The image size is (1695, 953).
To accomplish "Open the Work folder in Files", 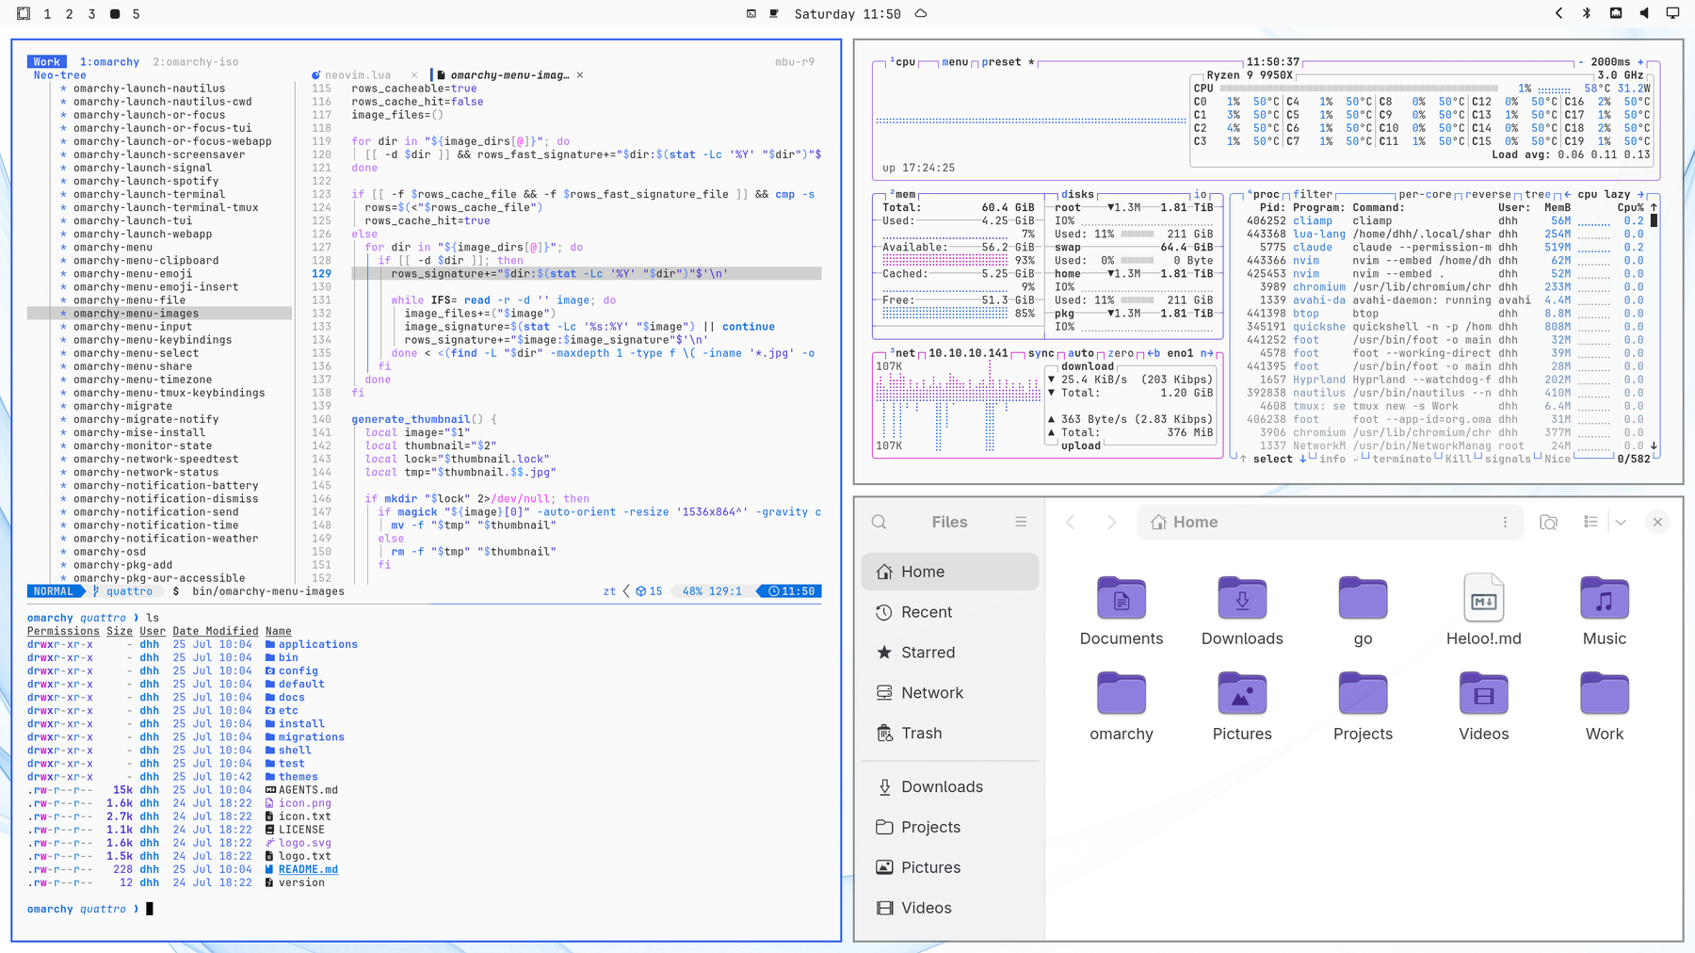I will 1604,706.
